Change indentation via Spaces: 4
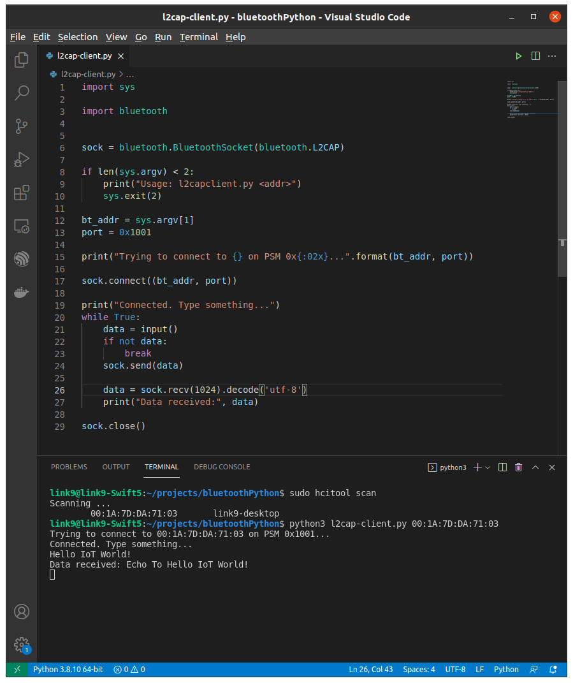The image size is (573, 683). coord(419,670)
